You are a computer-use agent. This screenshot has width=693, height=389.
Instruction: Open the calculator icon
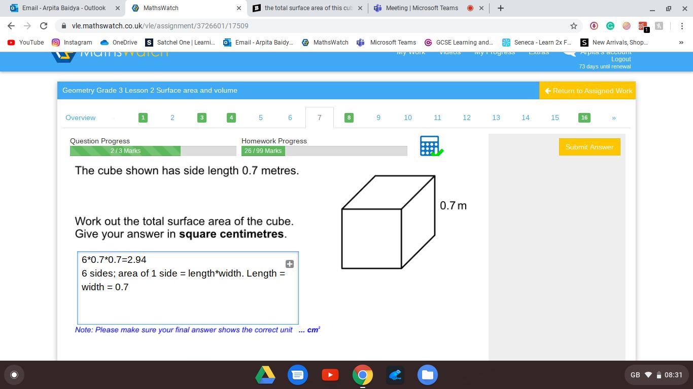pyautogui.click(x=430, y=146)
